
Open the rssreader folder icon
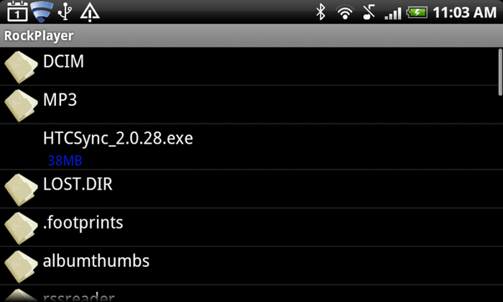tap(21, 295)
